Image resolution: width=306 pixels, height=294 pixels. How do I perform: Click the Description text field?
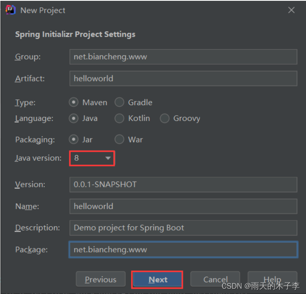pos(183,228)
